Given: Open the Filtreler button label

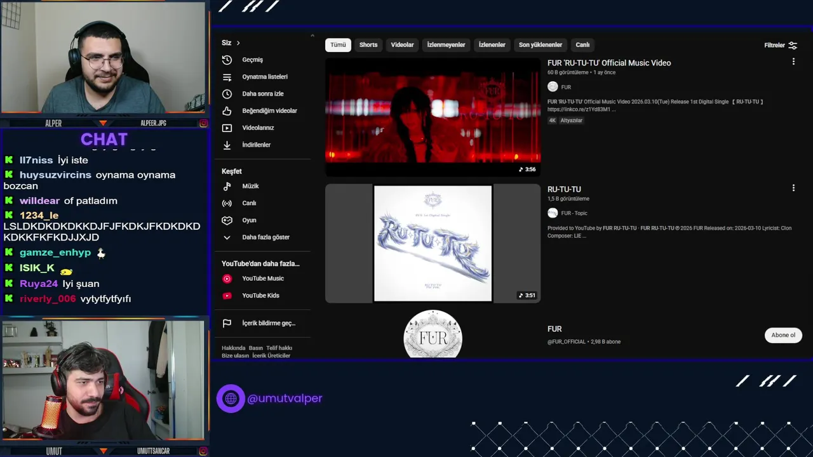Looking at the screenshot, I should pyautogui.click(x=774, y=45).
